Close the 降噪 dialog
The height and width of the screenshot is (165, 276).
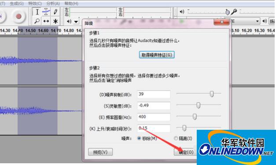pos(221,22)
